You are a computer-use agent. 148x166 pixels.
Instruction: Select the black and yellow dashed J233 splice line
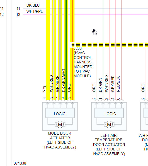[x=110, y=45]
